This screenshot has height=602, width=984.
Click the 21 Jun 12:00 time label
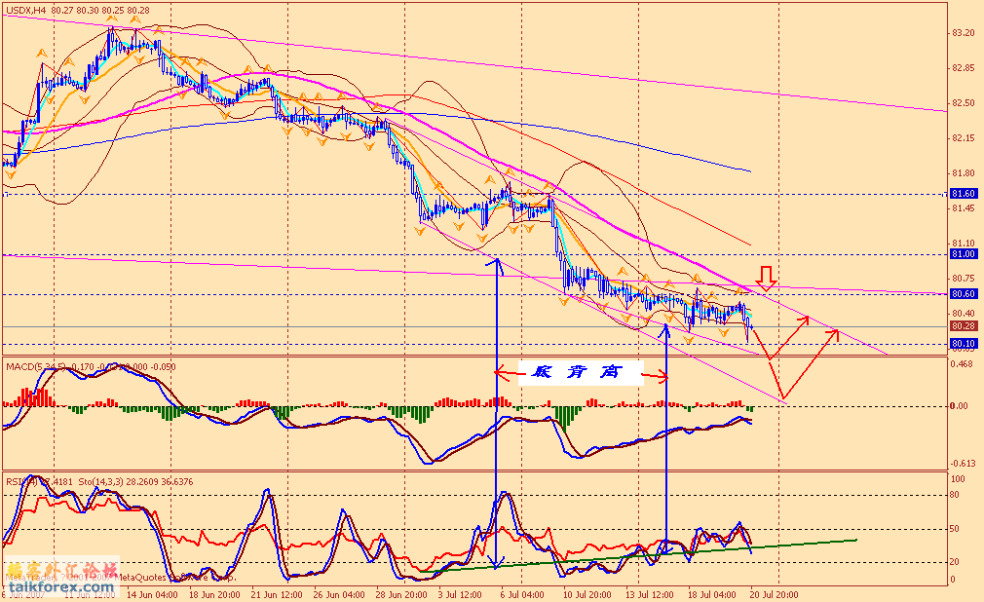pos(276,594)
